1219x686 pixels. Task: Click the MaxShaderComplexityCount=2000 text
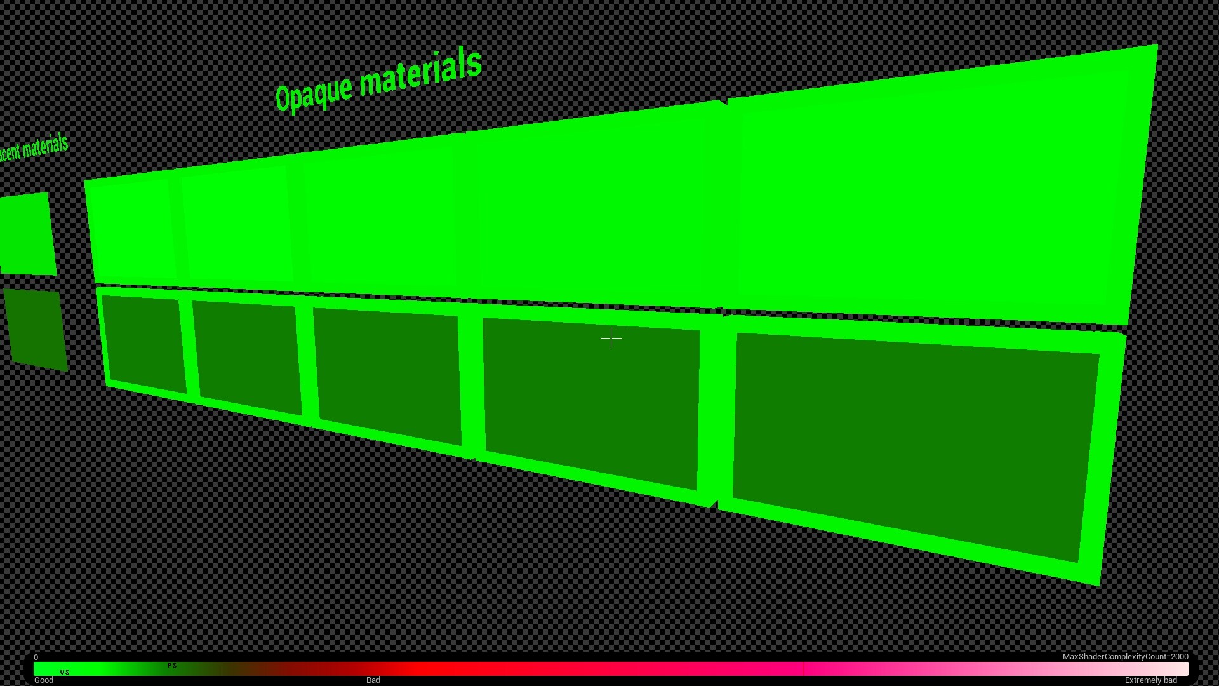(1125, 657)
